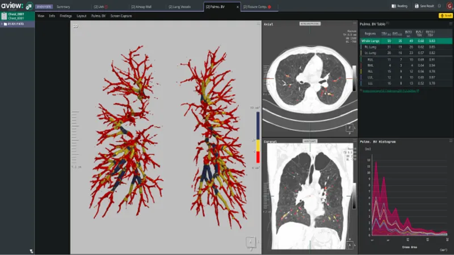Click the Save Result button

pos(424,6)
